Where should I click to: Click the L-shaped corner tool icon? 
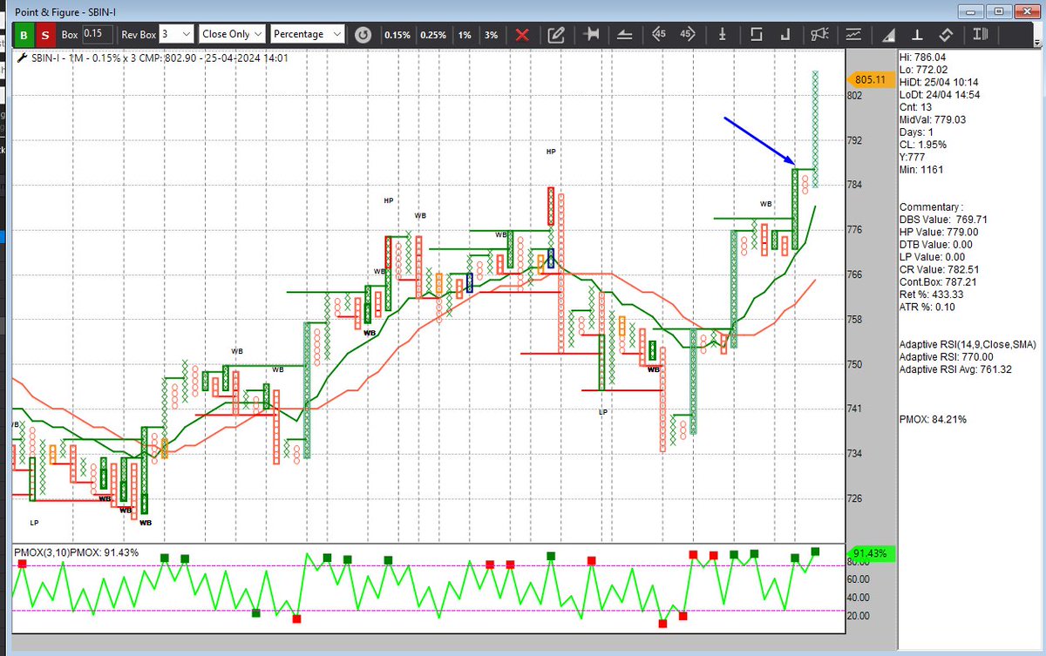pos(785,35)
